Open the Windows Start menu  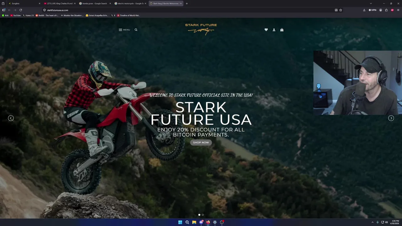(x=180, y=222)
